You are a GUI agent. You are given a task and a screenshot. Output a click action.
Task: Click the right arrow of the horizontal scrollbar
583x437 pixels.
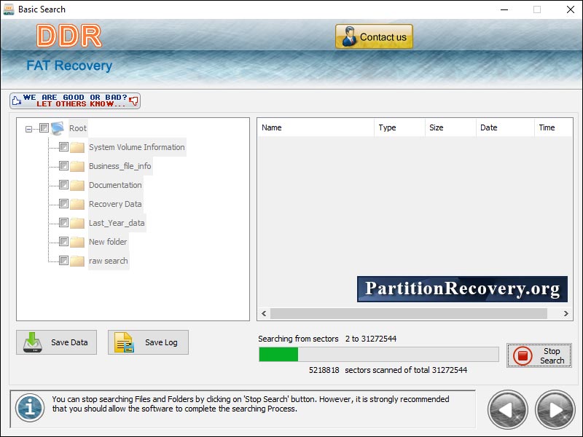tap(568, 314)
